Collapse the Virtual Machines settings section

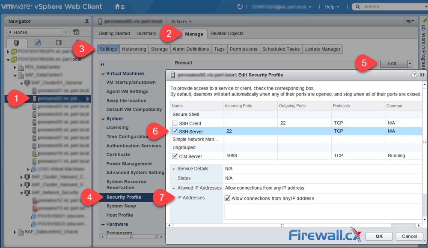(103, 74)
